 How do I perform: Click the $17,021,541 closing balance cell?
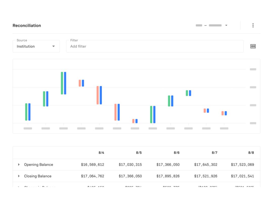click(x=242, y=176)
